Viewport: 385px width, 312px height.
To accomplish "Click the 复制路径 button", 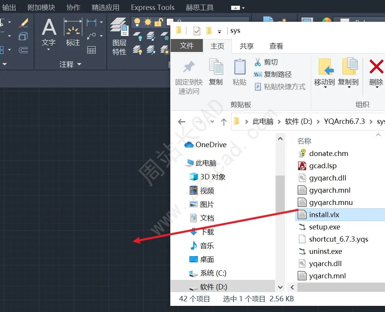I will click(273, 74).
